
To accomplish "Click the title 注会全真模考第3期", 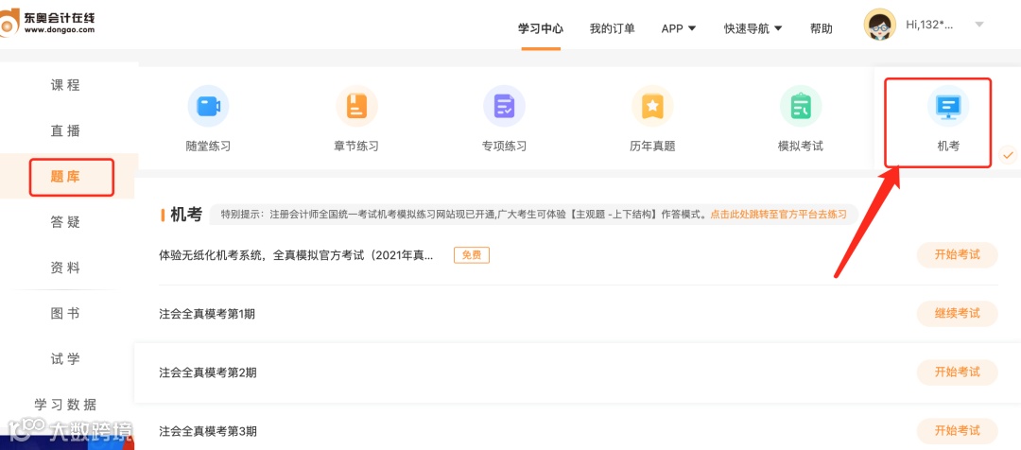I will point(208,431).
